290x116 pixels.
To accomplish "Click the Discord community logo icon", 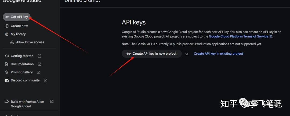I will [x=7, y=80].
